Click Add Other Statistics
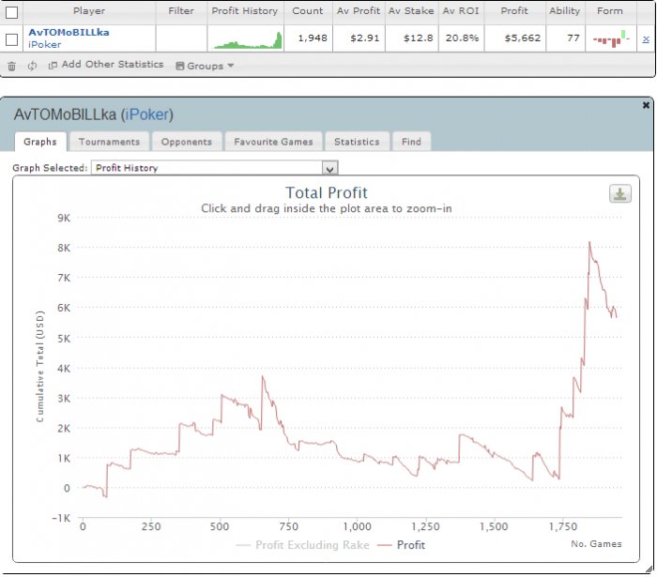This screenshot has height=577, width=657. tap(113, 65)
